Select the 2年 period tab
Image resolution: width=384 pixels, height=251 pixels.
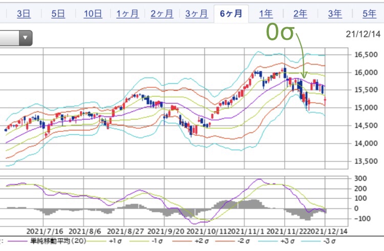301,13
